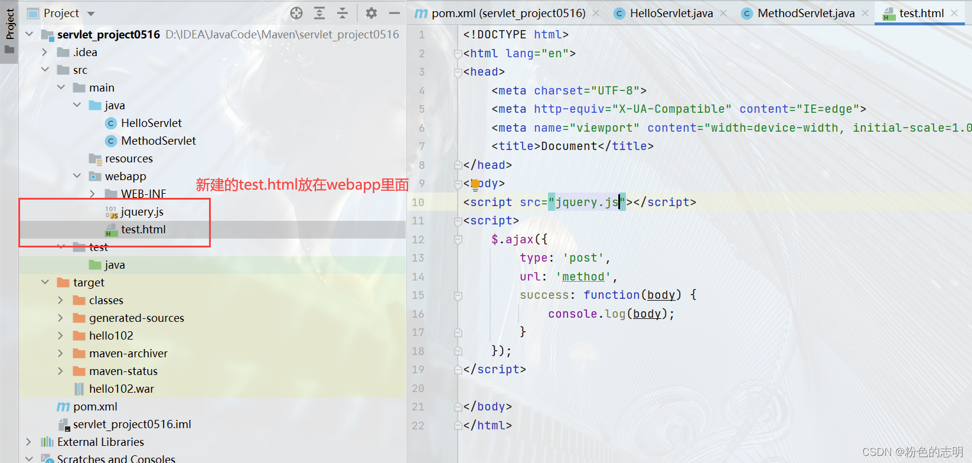Viewport: 972px width, 463px height.
Task: Fold the head block at line 3
Action: [458, 72]
